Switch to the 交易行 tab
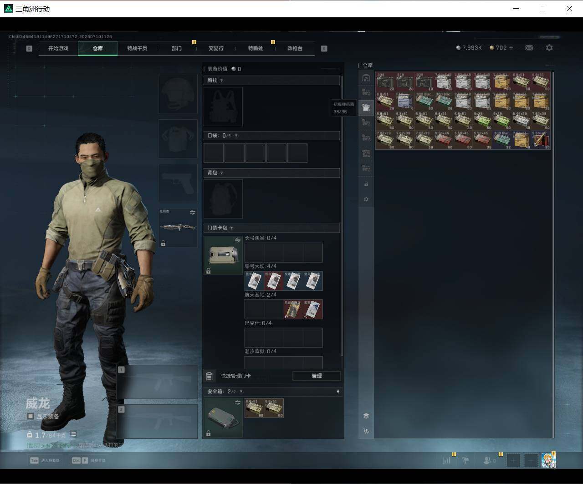Viewport: 583px width, 484px height. pyautogui.click(x=216, y=48)
